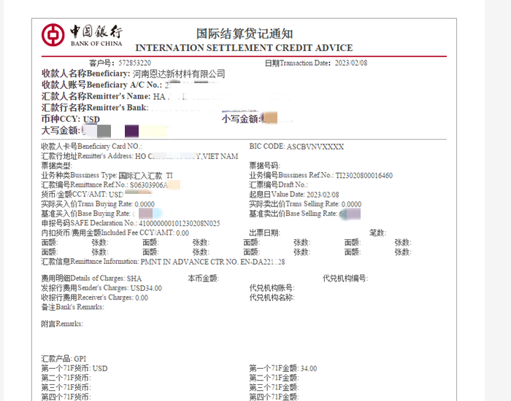Click Receiver's Charges 0.00
The width and height of the screenshot is (511, 401).
coord(95,297)
